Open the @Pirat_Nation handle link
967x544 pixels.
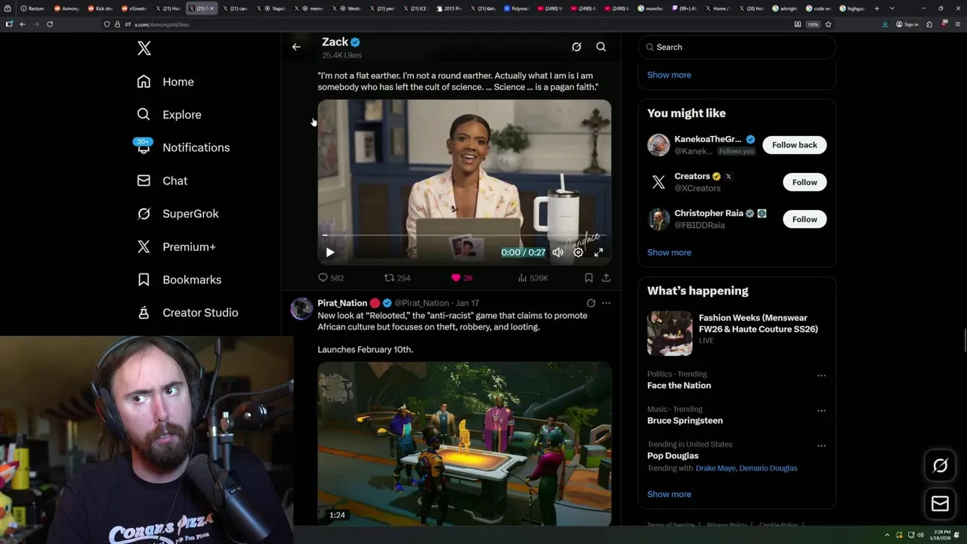[x=422, y=303]
